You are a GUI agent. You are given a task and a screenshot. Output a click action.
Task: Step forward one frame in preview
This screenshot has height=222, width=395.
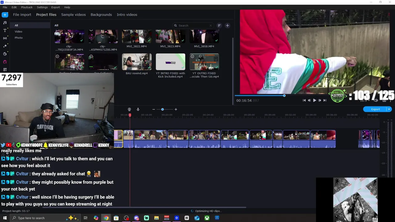(x=320, y=100)
